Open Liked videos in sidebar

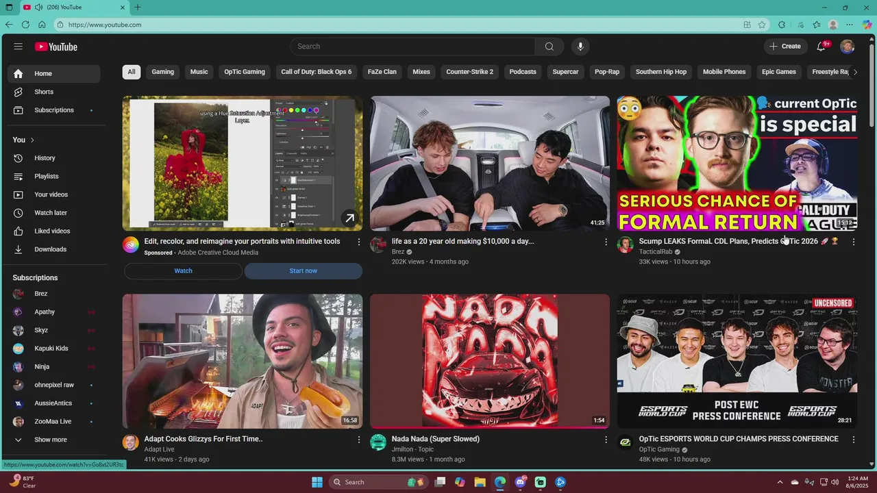(x=54, y=231)
